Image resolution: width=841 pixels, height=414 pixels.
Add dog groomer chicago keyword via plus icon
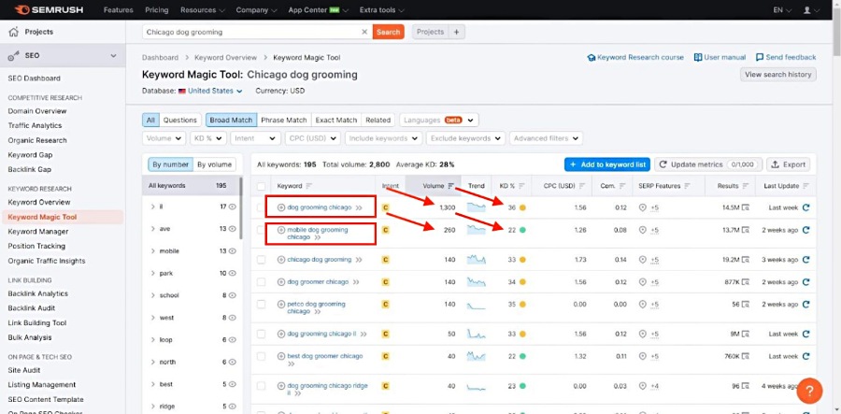[x=281, y=282]
